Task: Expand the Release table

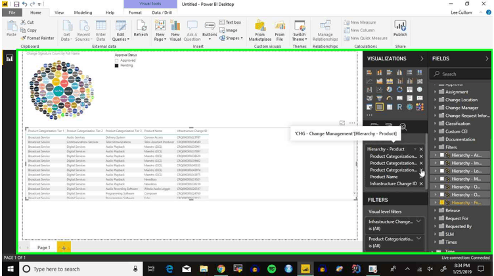Action: [436, 210]
